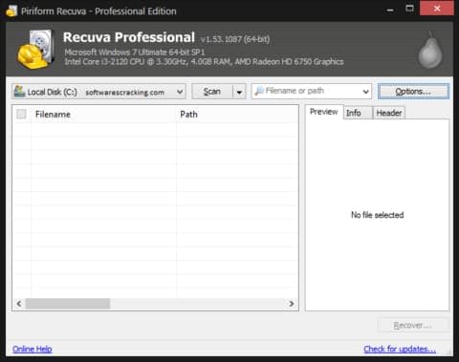The image size is (459, 362).
Task: Click the horizontal scrollbar left arrow
Action: tap(19, 304)
